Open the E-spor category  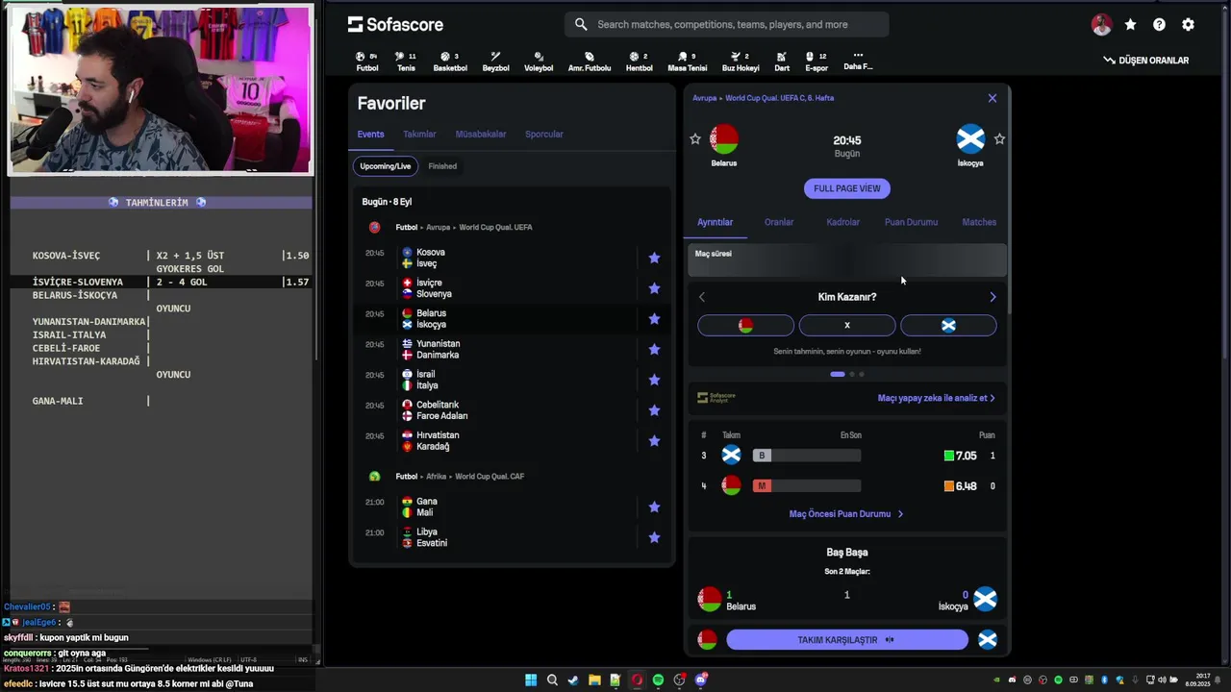(x=816, y=62)
